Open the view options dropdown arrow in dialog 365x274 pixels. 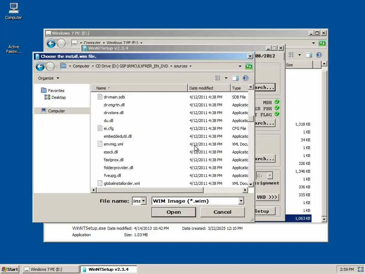(x=226, y=78)
